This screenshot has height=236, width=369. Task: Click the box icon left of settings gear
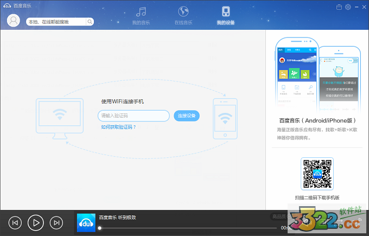point(339,7)
